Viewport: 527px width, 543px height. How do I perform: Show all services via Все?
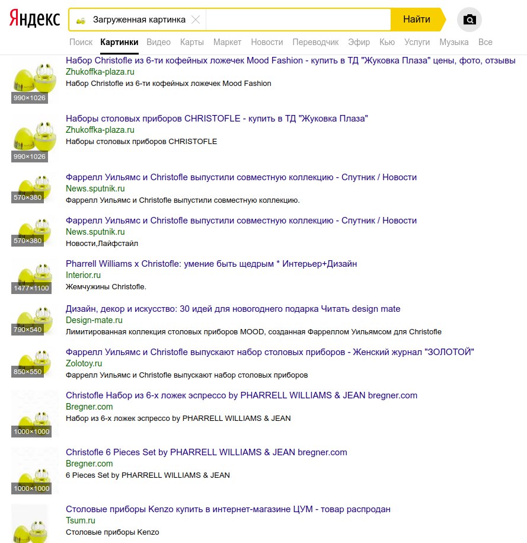coord(485,42)
